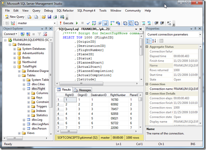
Task: Click the Categorized view icon in Properties
Action: coord(148,41)
